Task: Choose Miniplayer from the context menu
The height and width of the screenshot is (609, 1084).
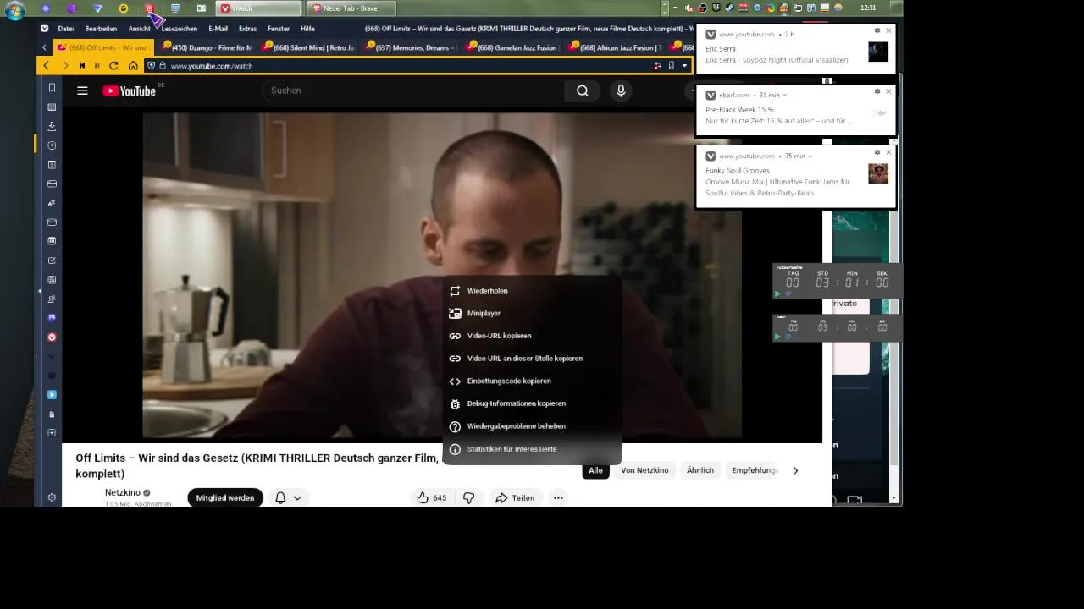Action: tap(532, 313)
